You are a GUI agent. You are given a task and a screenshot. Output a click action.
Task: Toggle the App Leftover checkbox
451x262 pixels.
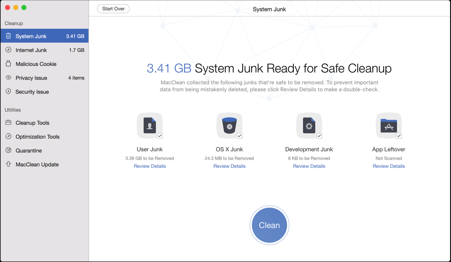point(399,136)
